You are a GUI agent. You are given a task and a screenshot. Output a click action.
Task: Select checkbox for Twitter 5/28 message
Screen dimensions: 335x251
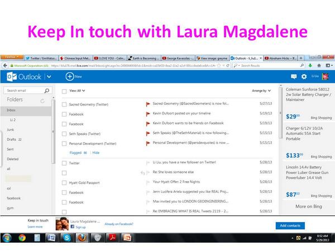coord(64,163)
